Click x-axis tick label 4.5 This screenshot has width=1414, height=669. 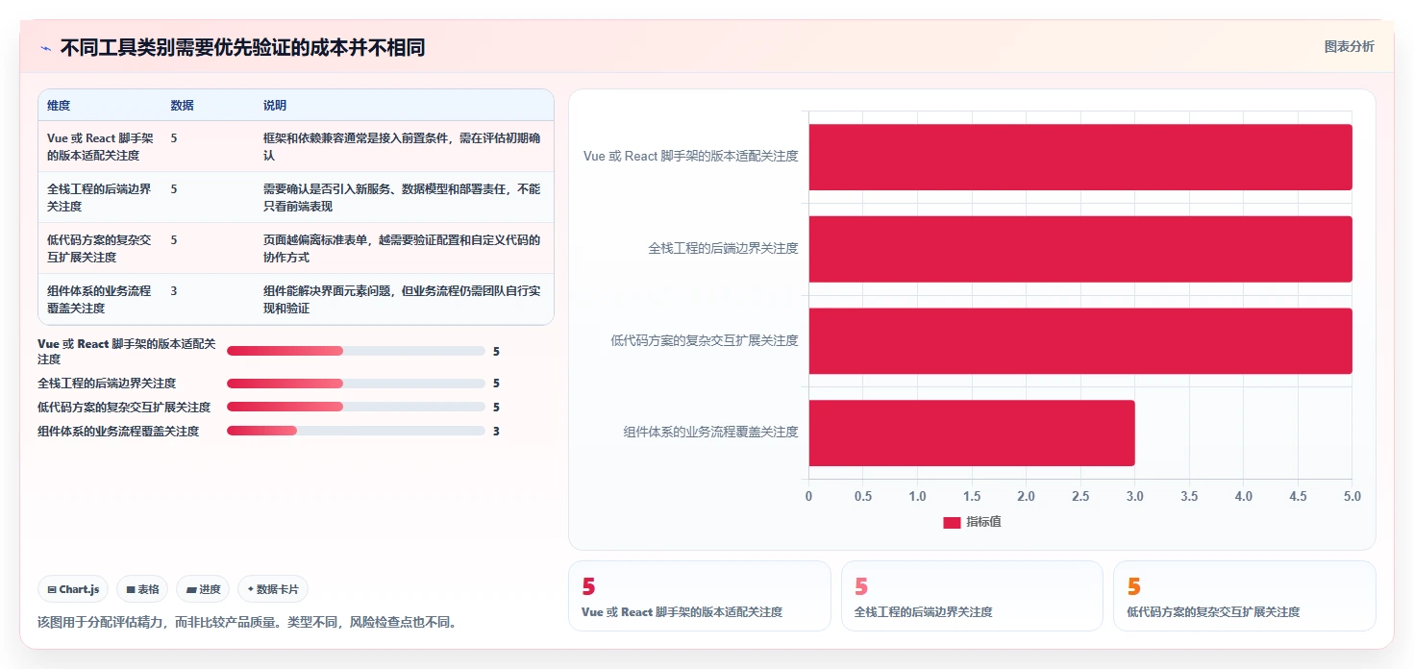[1298, 496]
